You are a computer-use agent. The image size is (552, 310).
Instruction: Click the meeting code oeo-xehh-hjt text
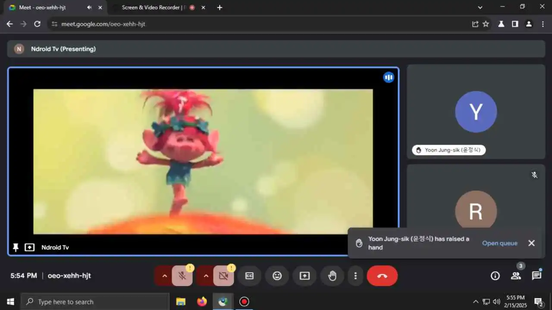click(69, 276)
